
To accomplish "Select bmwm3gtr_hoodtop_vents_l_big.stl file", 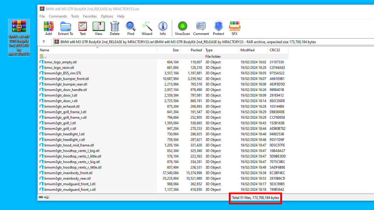I will point(163,151).
